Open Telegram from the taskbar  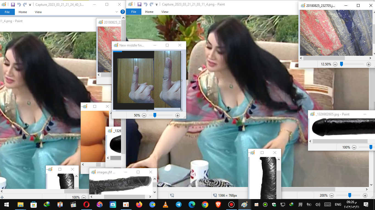coord(179,205)
